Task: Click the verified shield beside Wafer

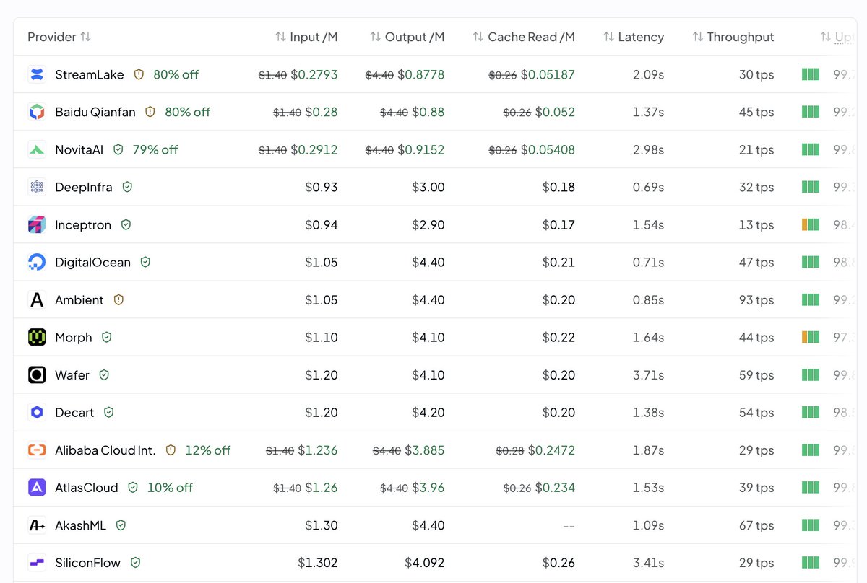Action: (104, 374)
